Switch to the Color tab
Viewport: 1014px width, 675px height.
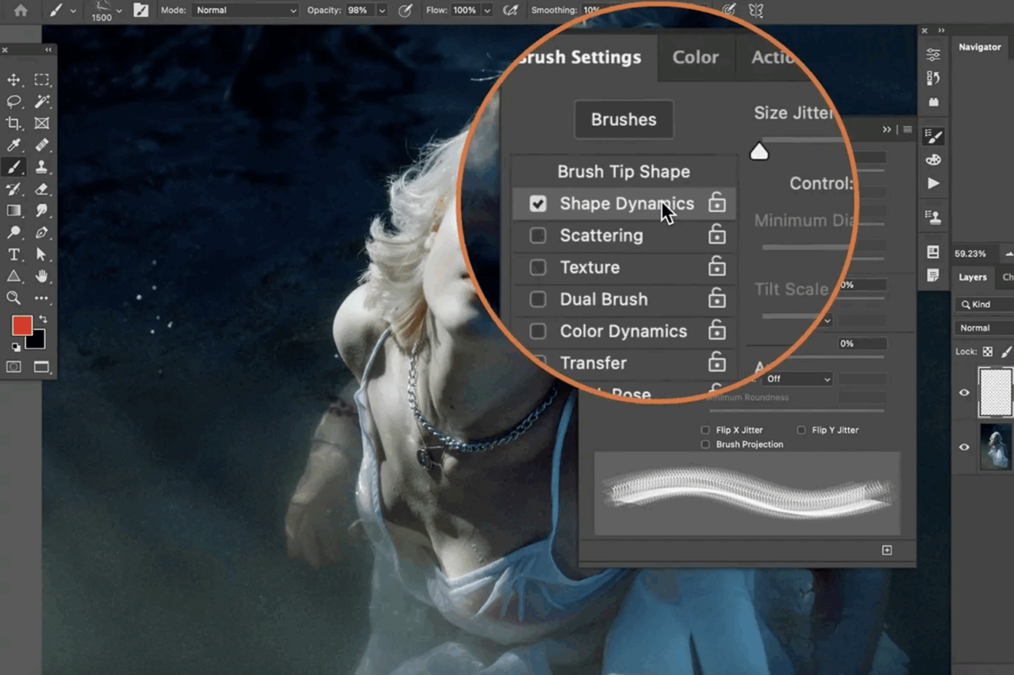(x=695, y=57)
